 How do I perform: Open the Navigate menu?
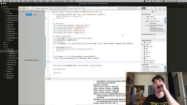(32, 1)
